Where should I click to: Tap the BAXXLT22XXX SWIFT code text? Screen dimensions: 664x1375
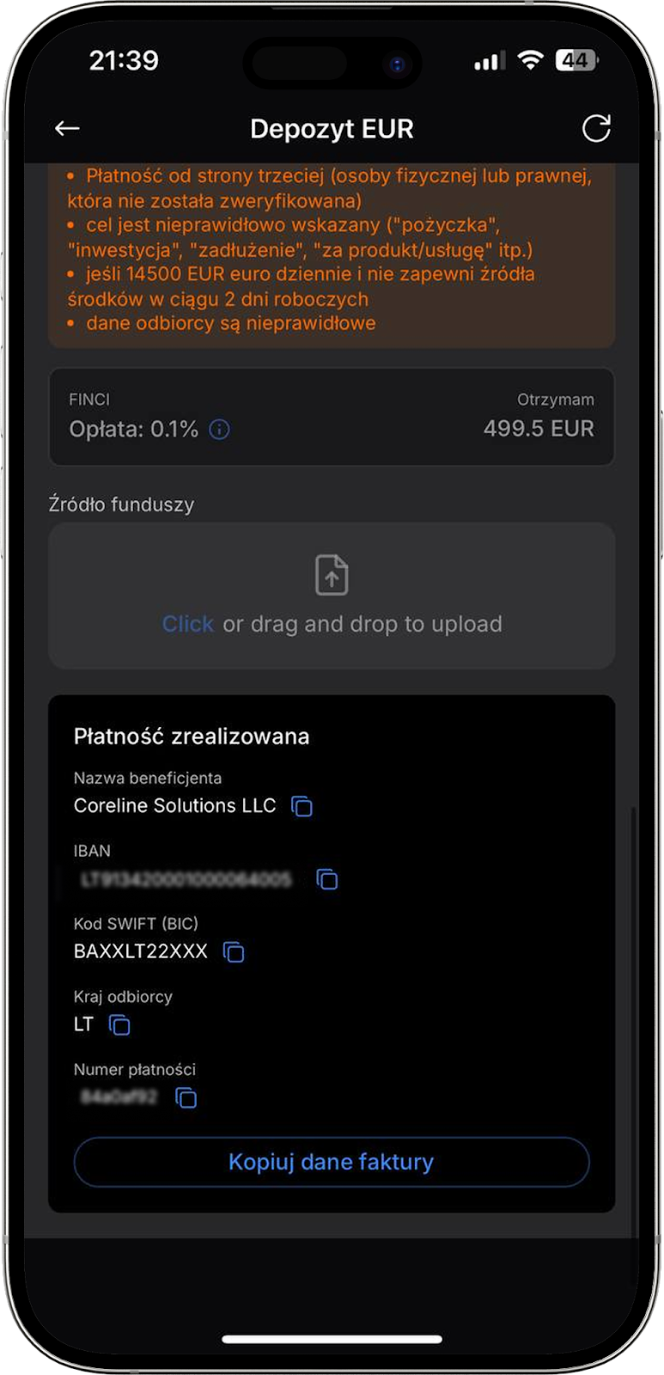141,951
